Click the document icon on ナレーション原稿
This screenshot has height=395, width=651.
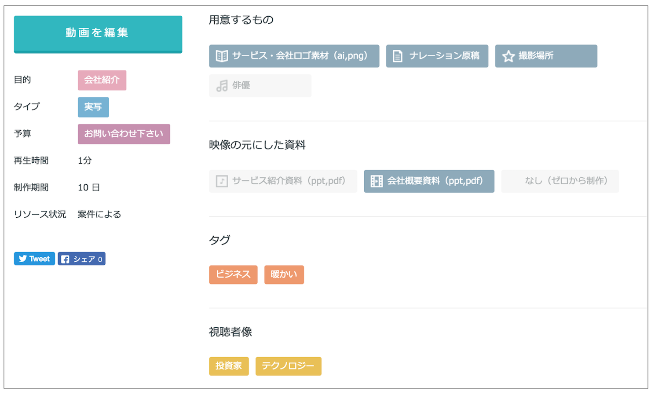pos(398,56)
